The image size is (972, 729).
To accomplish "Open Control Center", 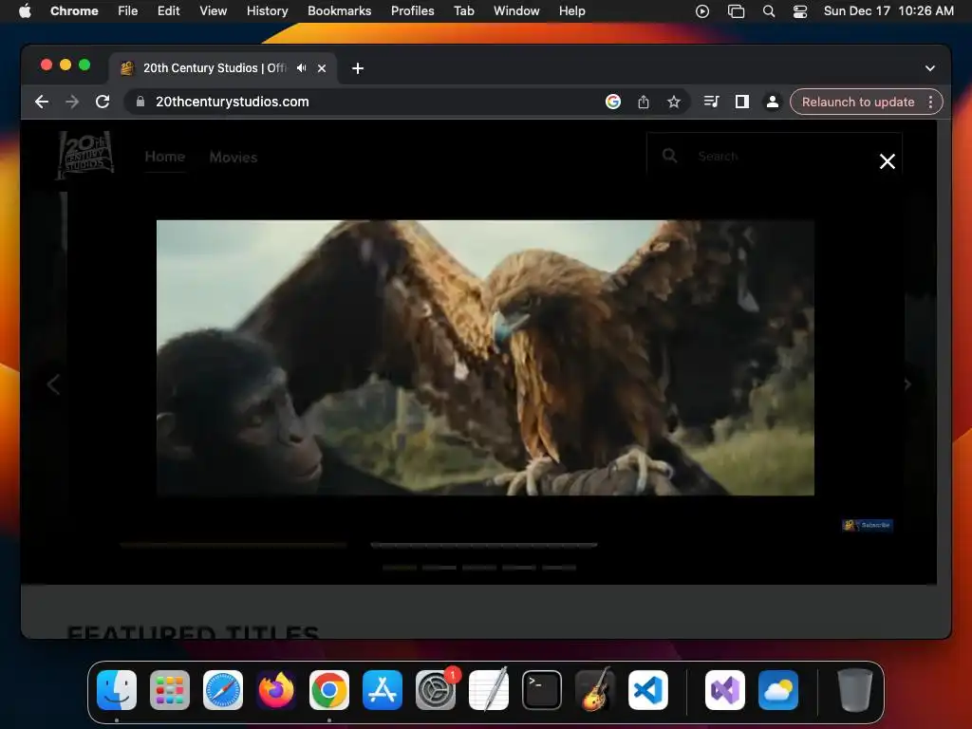I will coord(800,11).
